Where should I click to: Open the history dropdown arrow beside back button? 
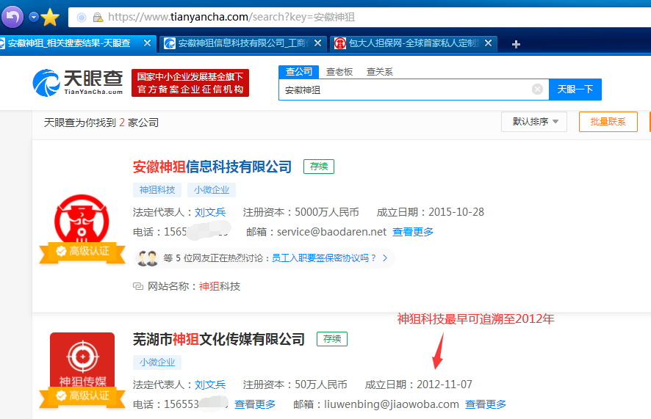pos(34,16)
